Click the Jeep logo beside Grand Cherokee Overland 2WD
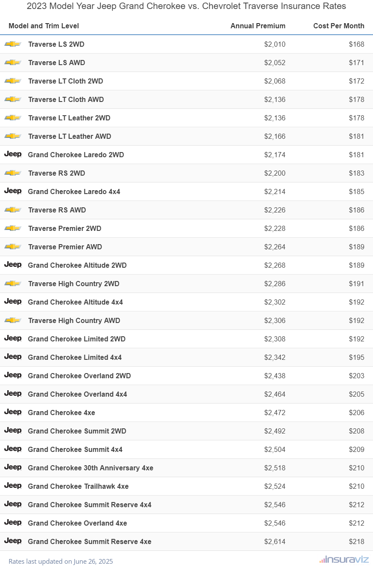The height and width of the screenshot is (568, 373). click(x=13, y=375)
